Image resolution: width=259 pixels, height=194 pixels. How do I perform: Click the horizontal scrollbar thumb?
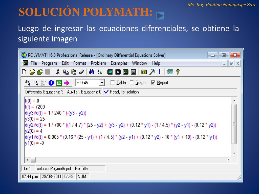[33, 160]
